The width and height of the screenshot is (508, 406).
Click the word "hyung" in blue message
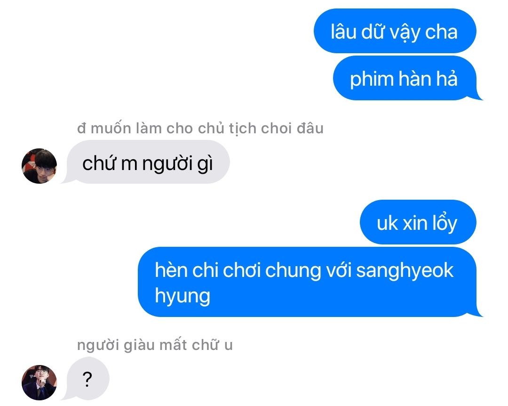pyautogui.click(x=183, y=297)
